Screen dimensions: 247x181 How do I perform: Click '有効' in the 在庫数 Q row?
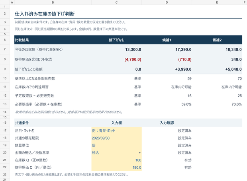pyautogui.click(x=188, y=160)
